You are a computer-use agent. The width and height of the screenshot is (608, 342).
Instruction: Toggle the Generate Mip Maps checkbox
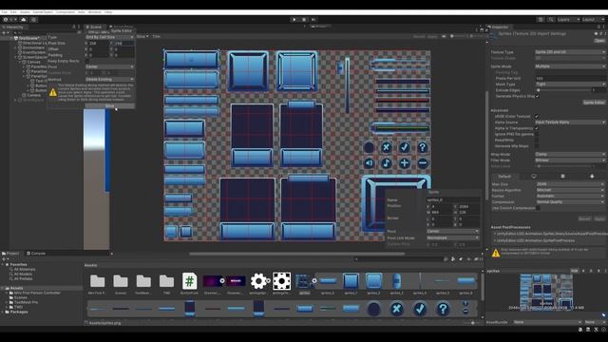click(537, 146)
